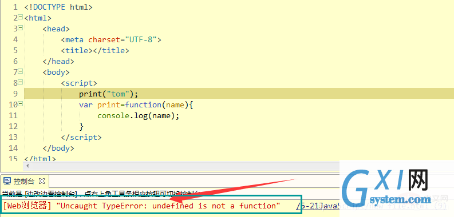Click the <title></title> line
The height and width of the screenshot is (217, 454).
click(x=95, y=51)
